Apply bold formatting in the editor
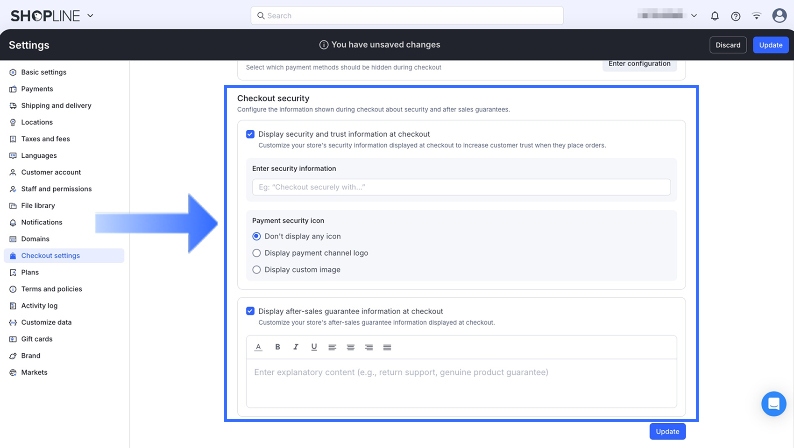Screen dimensions: 794x448 pyautogui.click(x=277, y=347)
